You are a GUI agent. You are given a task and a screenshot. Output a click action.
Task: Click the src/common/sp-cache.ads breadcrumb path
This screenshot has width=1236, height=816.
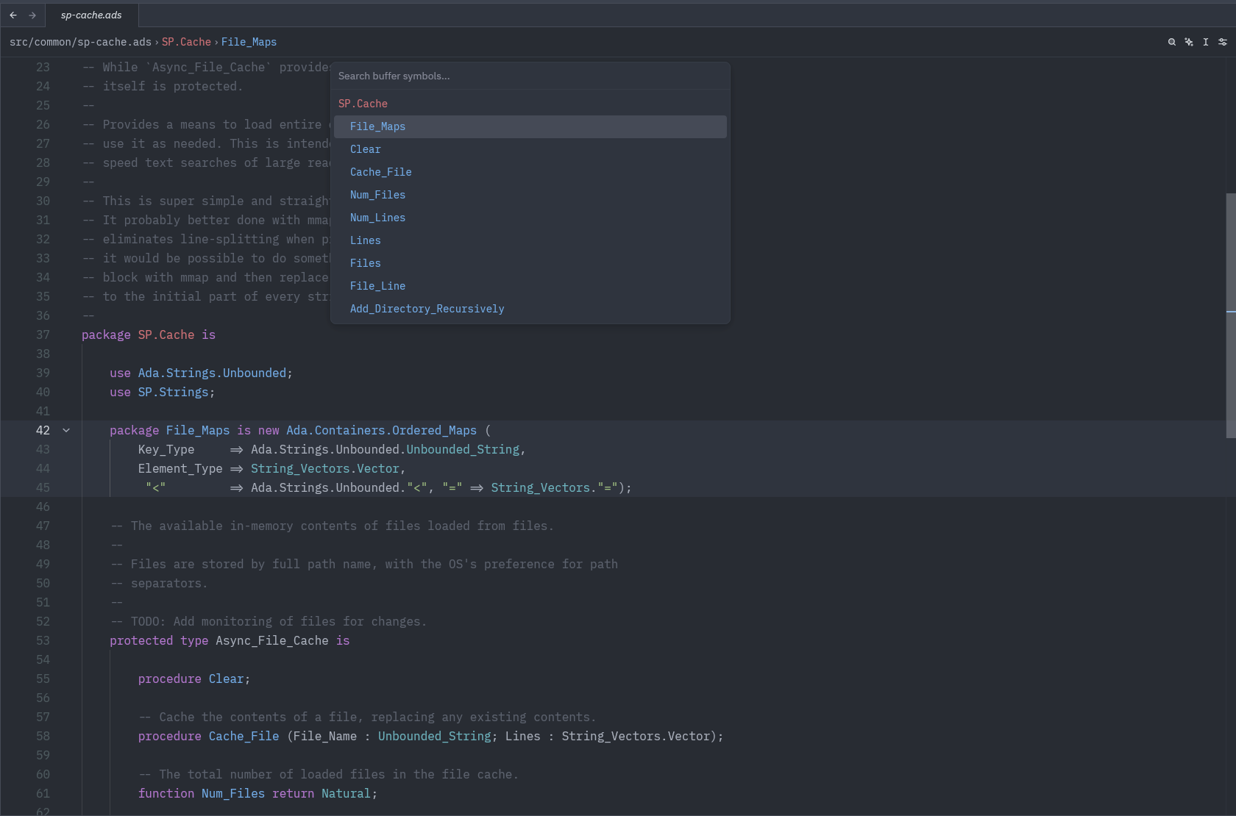pyautogui.click(x=80, y=42)
